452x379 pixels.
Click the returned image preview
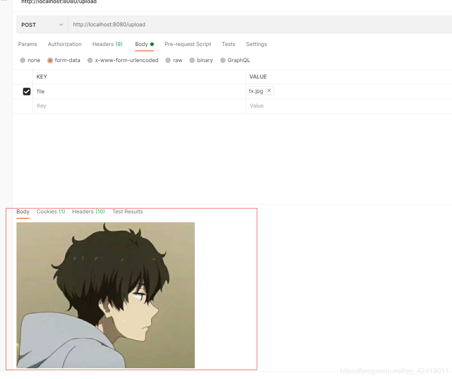(106, 295)
